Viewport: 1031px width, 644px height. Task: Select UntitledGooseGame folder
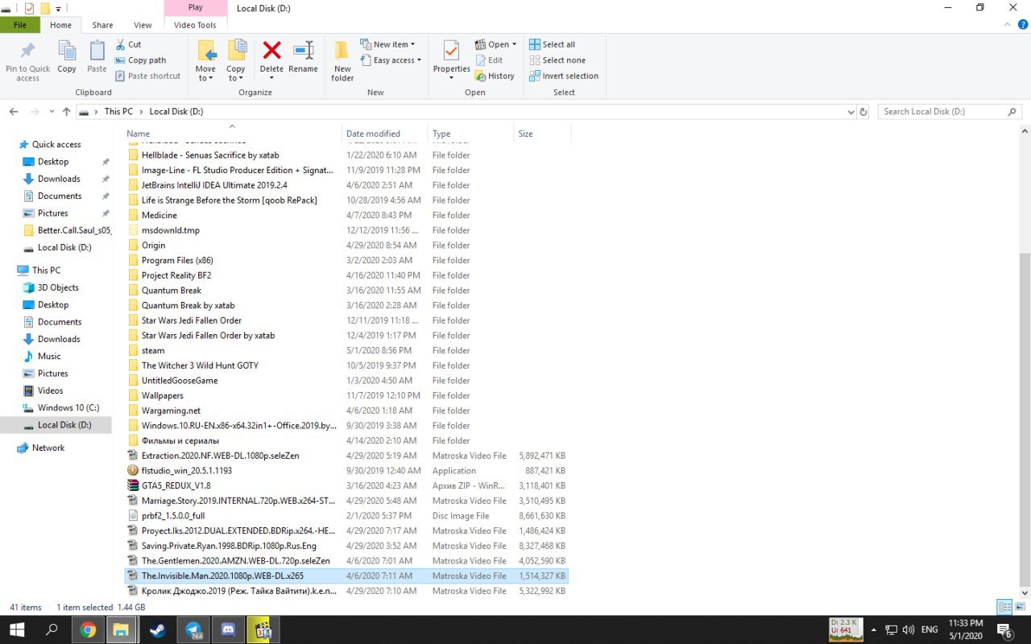(x=180, y=381)
